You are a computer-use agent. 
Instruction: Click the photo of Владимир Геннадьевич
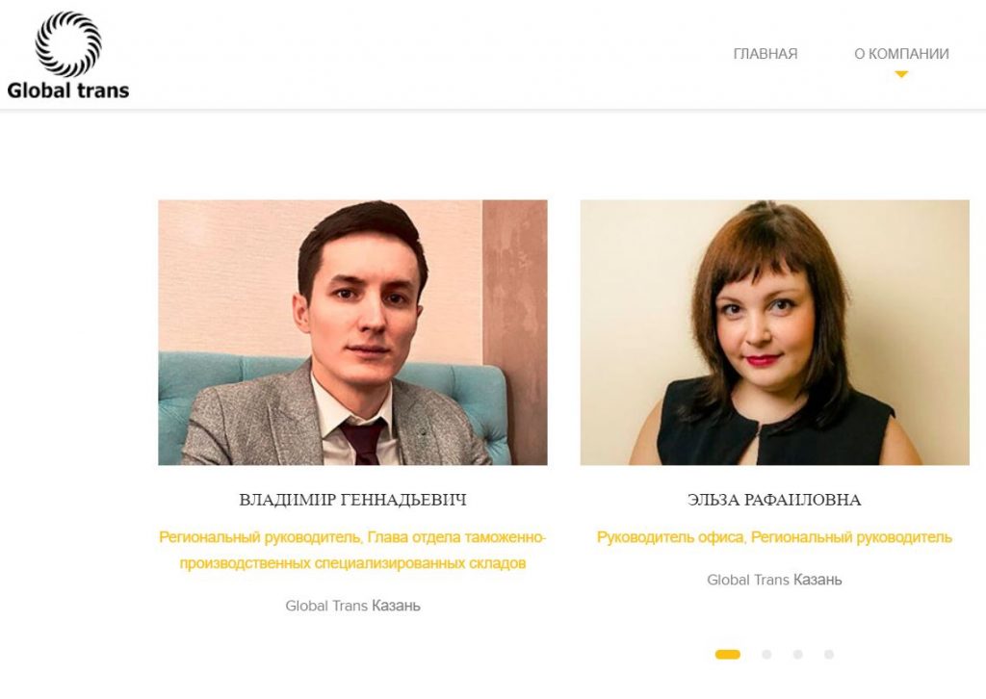point(352,332)
